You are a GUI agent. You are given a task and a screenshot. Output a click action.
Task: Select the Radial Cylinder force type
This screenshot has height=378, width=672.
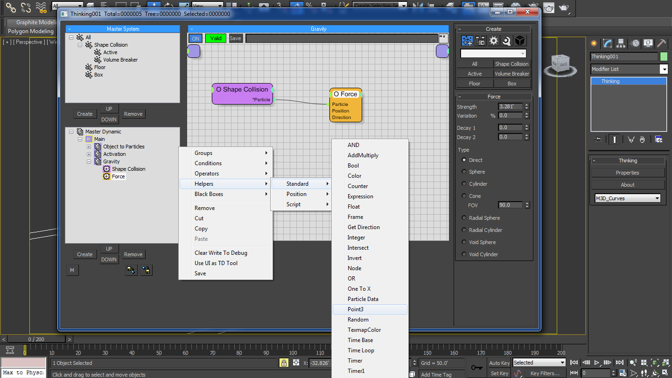(464, 230)
